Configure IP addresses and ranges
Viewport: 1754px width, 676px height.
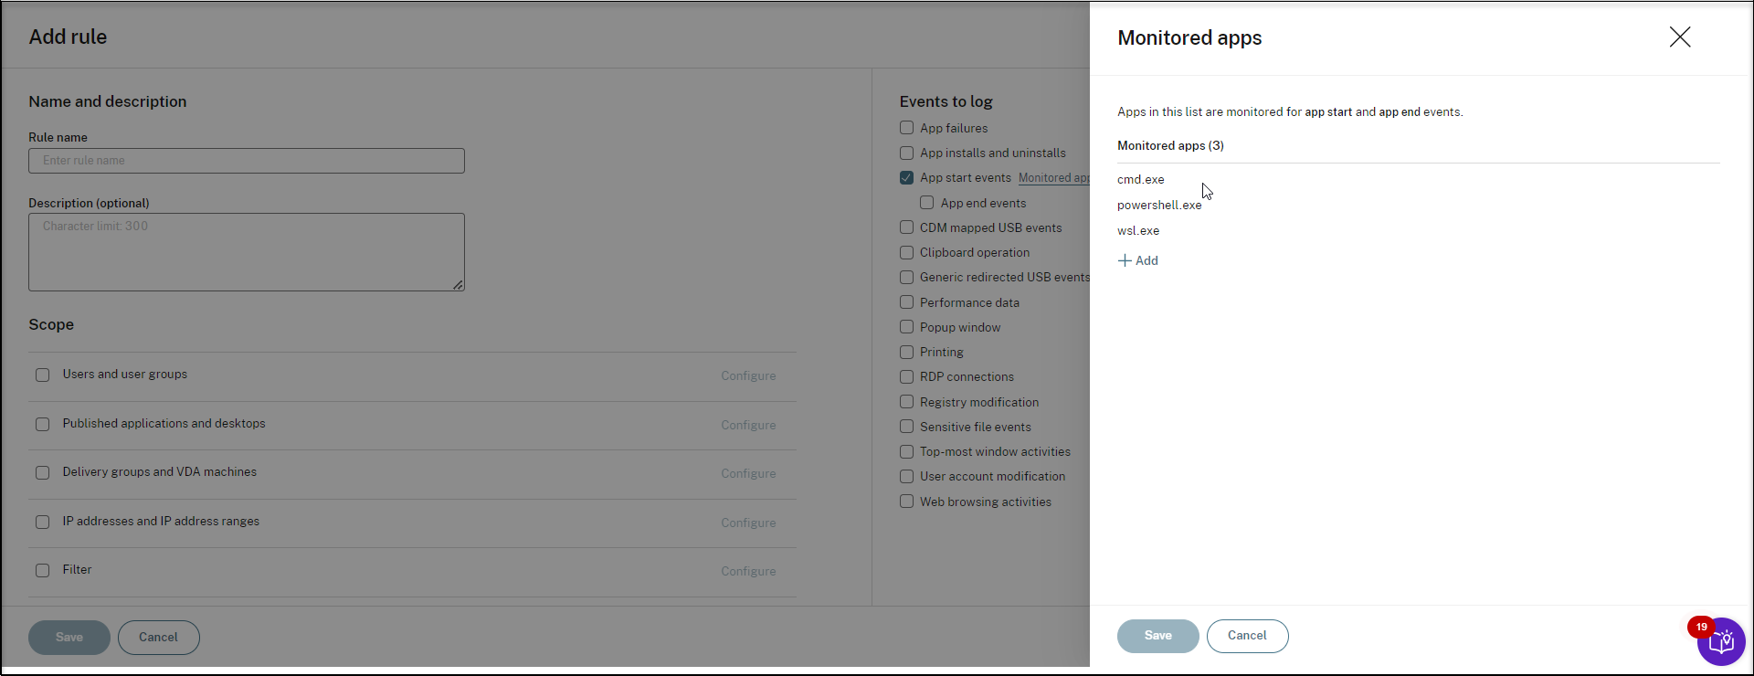coord(748,523)
